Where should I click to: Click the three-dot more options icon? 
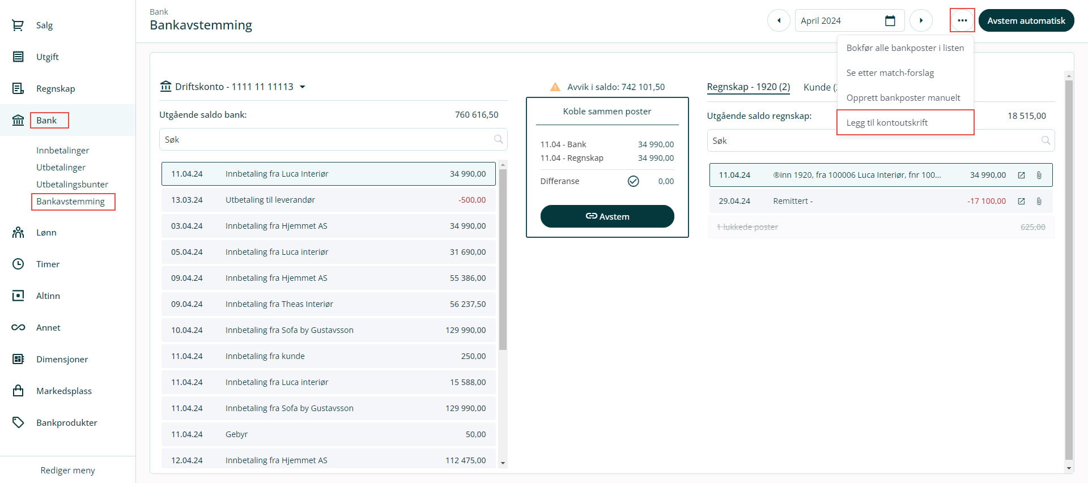(x=962, y=21)
